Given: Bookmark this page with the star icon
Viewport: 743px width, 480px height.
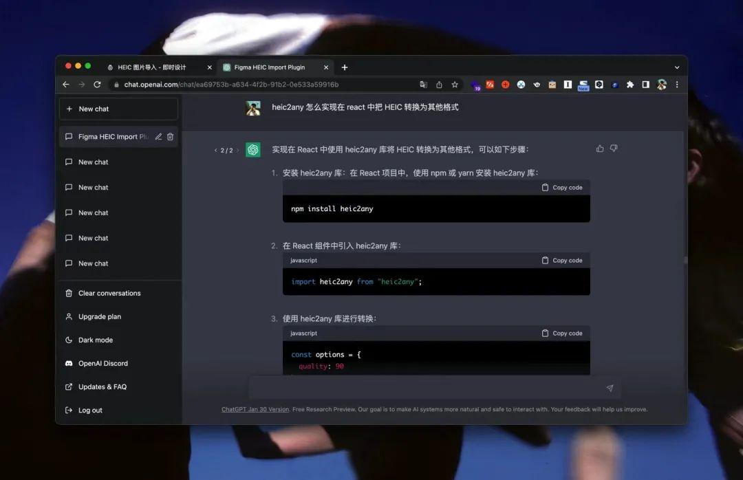Looking at the screenshot, I should pyautogui.click(x=455, y=85).
